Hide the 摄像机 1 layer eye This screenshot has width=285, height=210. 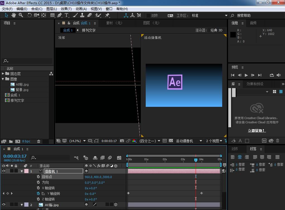(3, 171)
